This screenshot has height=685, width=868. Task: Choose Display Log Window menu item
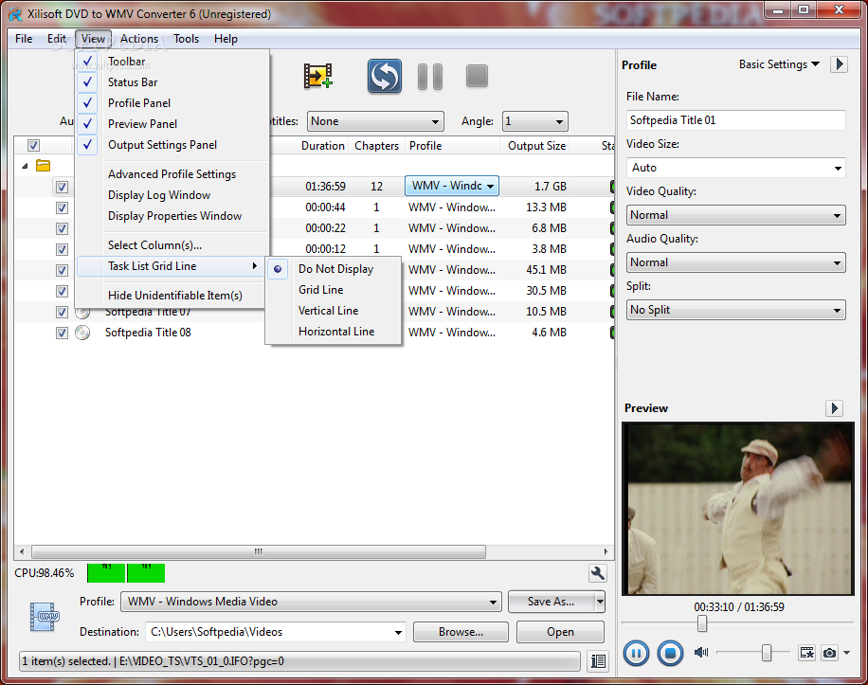tap(172, 195)
